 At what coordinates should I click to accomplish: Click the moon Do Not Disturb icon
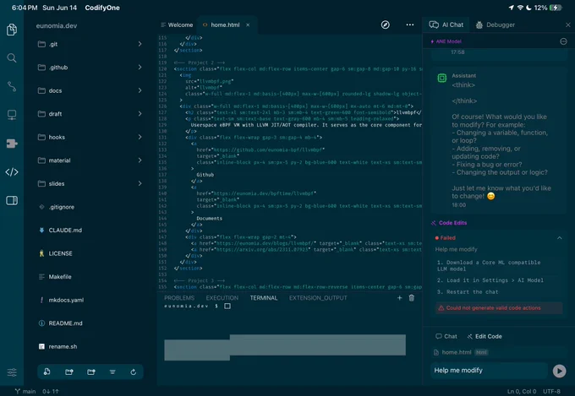pos(528,8)
